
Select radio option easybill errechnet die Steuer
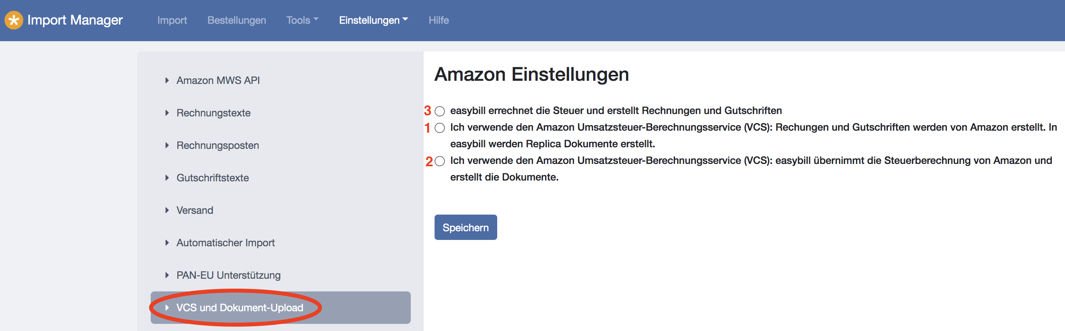(x=440, y=111)
